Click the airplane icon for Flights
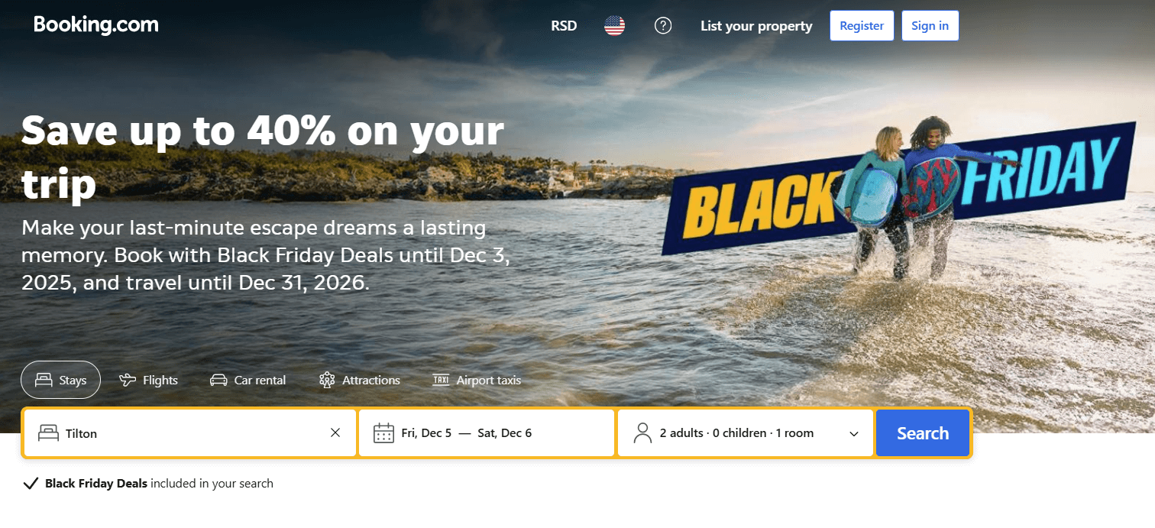The width and height of the screenshot is (1155, 528). click(x=128, y=380)
